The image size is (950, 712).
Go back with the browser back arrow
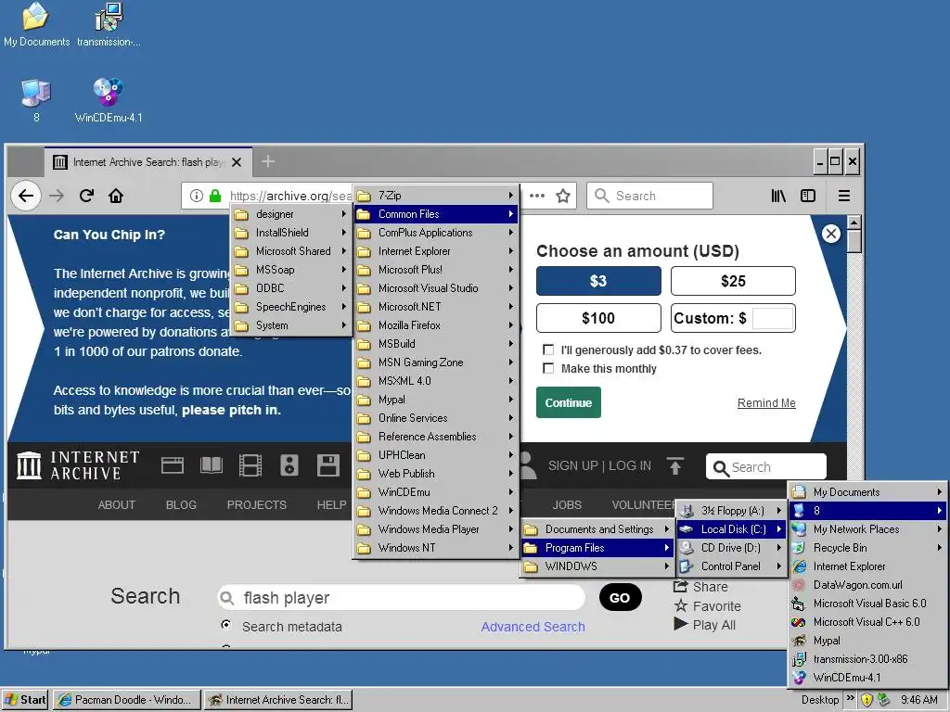pos(26,196)
